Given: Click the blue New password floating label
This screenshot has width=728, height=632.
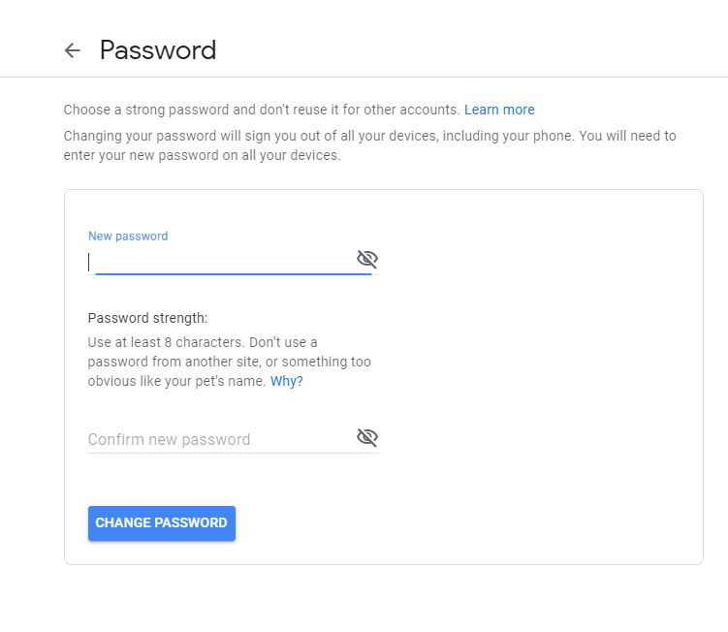Looking at the screenshot, I should point(128,236).
